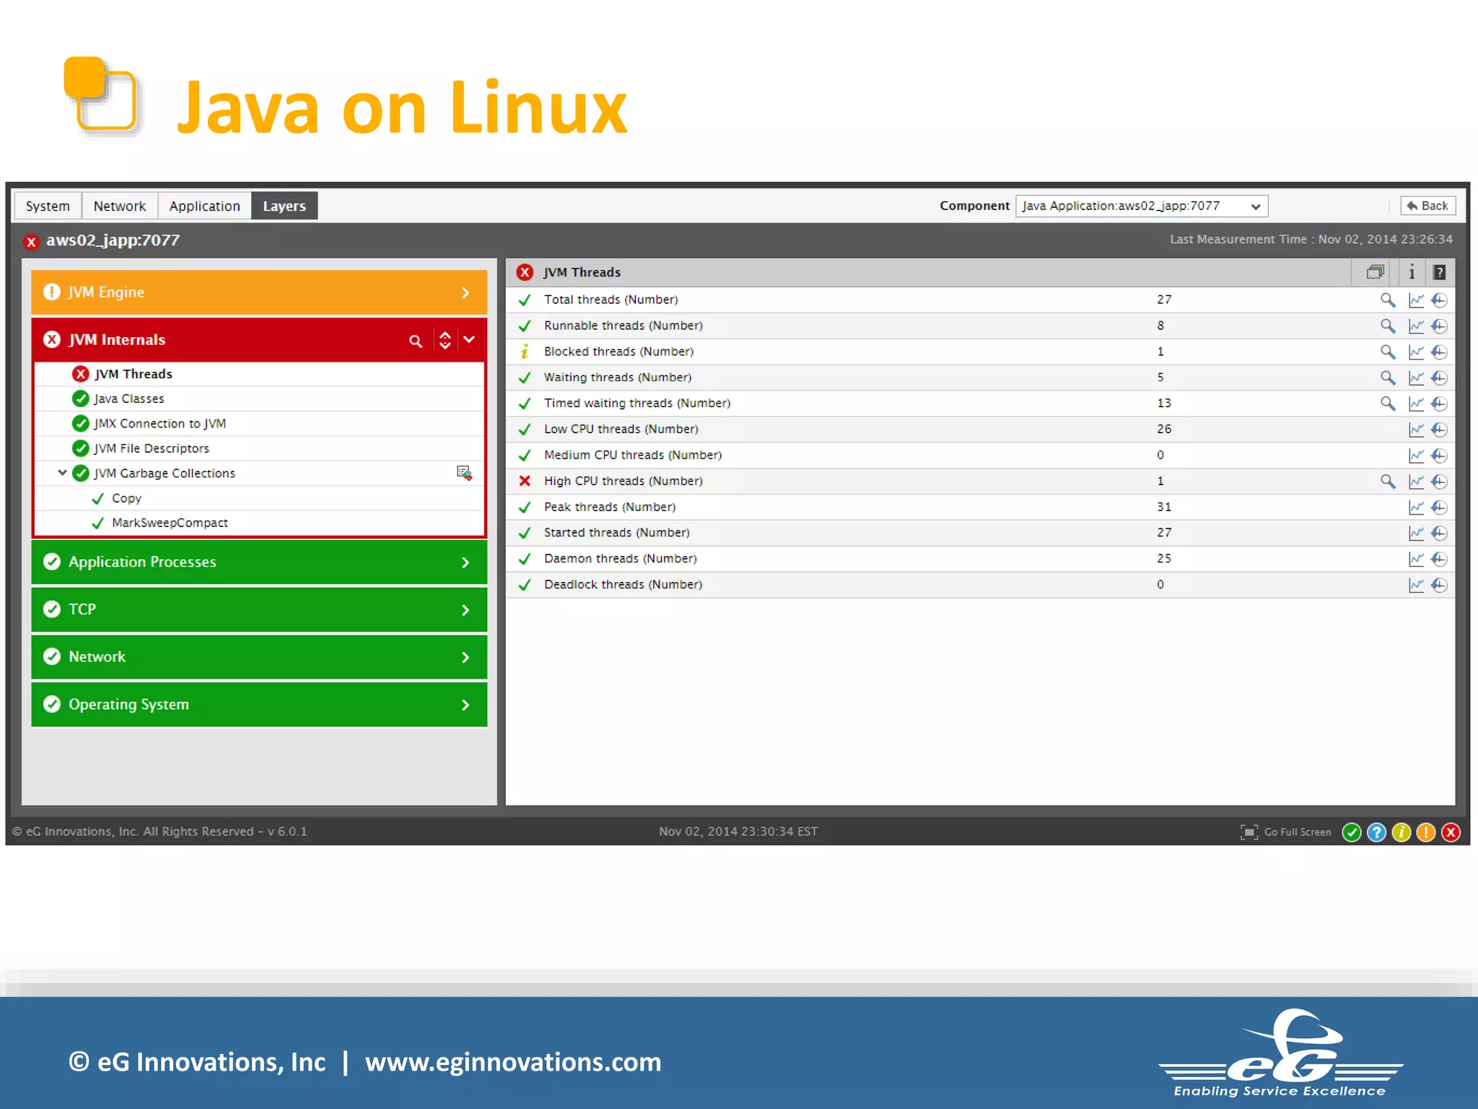This screenshot has height=1109, width=1478.
Task: Click the JVM Threads panel windows icon
Action: point(1375,272)
